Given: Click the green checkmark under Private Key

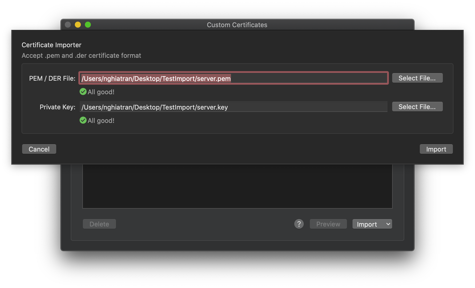Looking at the screenshot, I should [83, 120].
